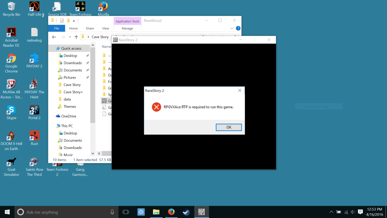
Task: Toggle the Task View button
Action: point(126,212)
